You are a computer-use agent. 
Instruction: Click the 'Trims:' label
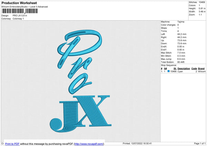click(x=164, y=31)
